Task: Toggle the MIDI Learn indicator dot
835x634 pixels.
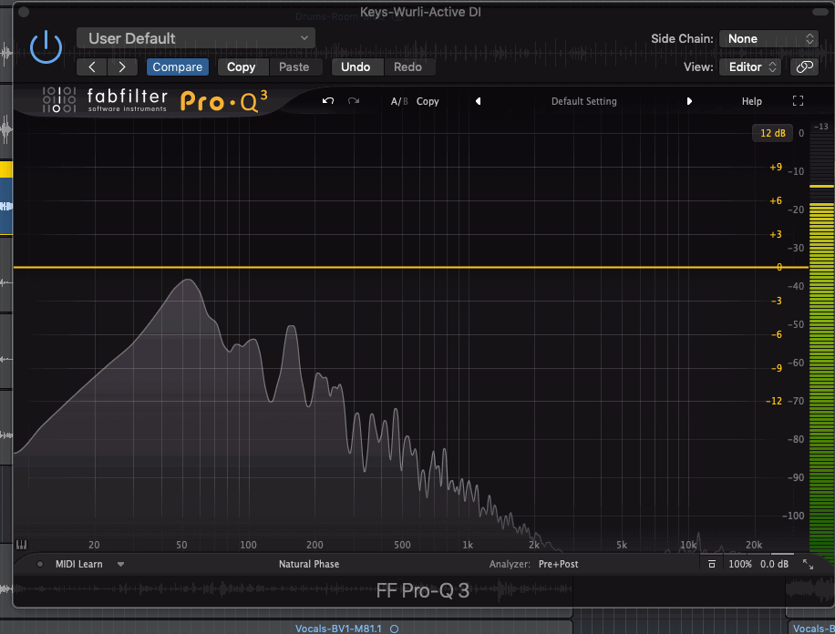Action: pyautogui.click(x=40, y=564)
